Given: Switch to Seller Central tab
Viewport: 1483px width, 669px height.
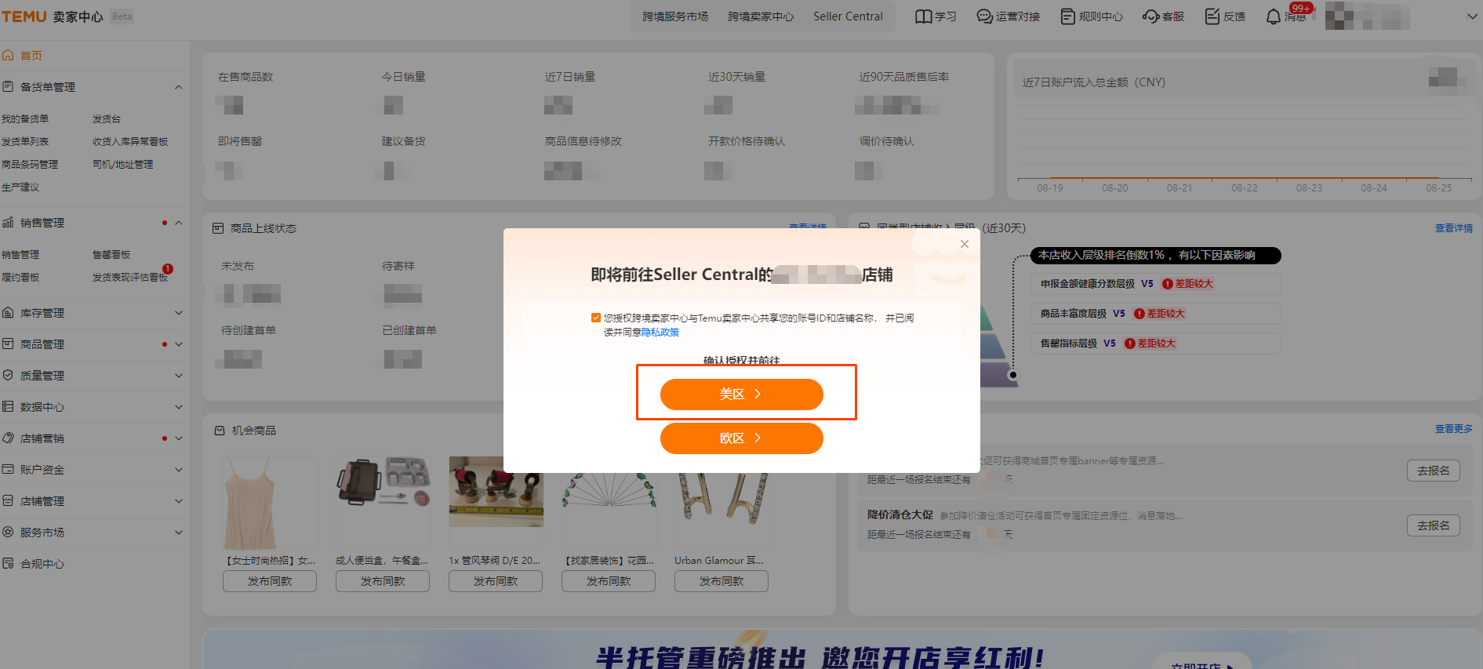Looking at the screenshot, I should pyautogui.click(x=848, y=16).
